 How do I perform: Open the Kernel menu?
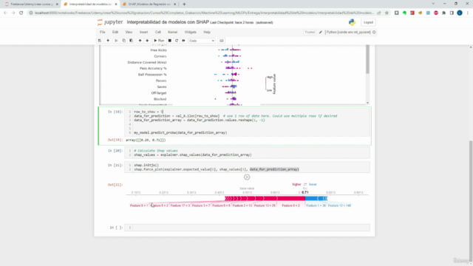(172, 32)
